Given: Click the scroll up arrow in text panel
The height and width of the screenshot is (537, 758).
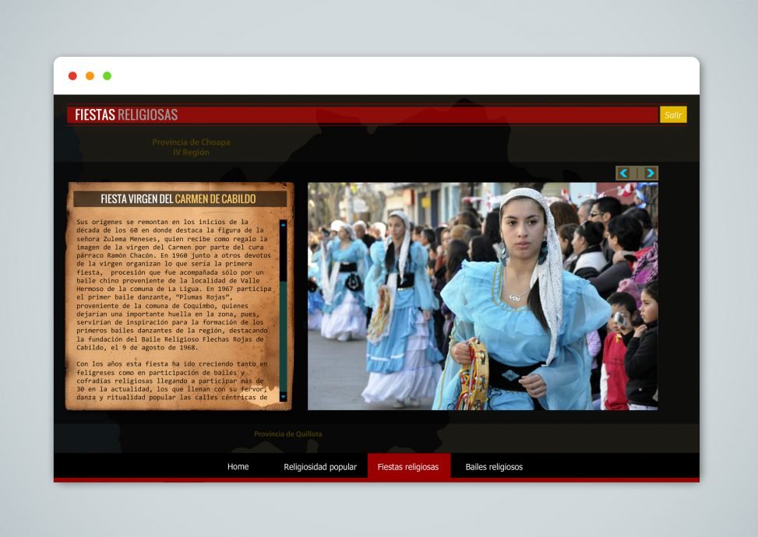Looking at the screenshot, I should pyautogui.click(x=283, y=225).
